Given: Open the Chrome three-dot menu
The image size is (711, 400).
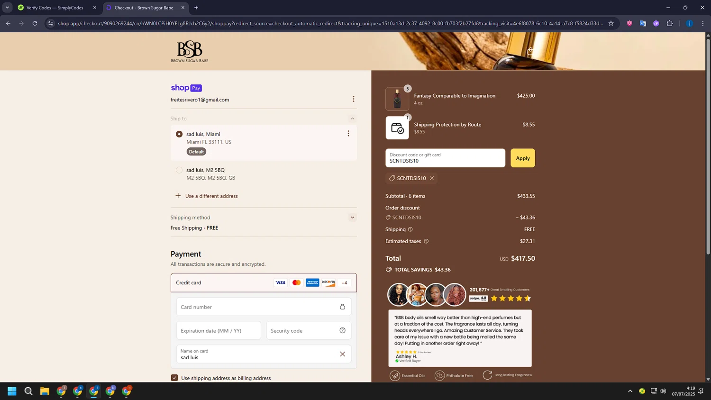Looking at the screenshot, I should [703, 23].
